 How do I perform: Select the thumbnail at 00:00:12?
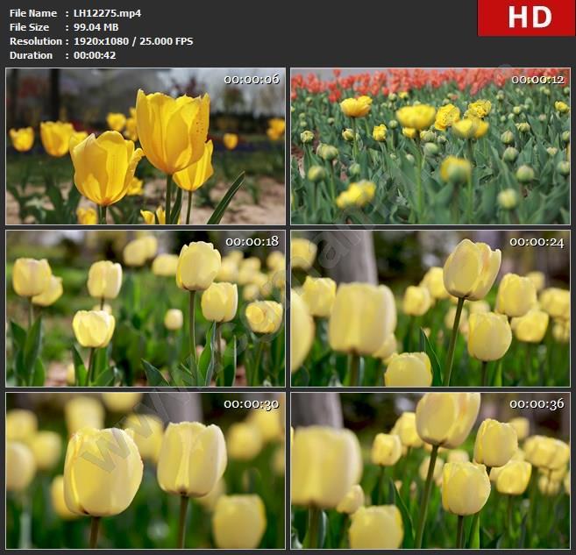[430, 146]
